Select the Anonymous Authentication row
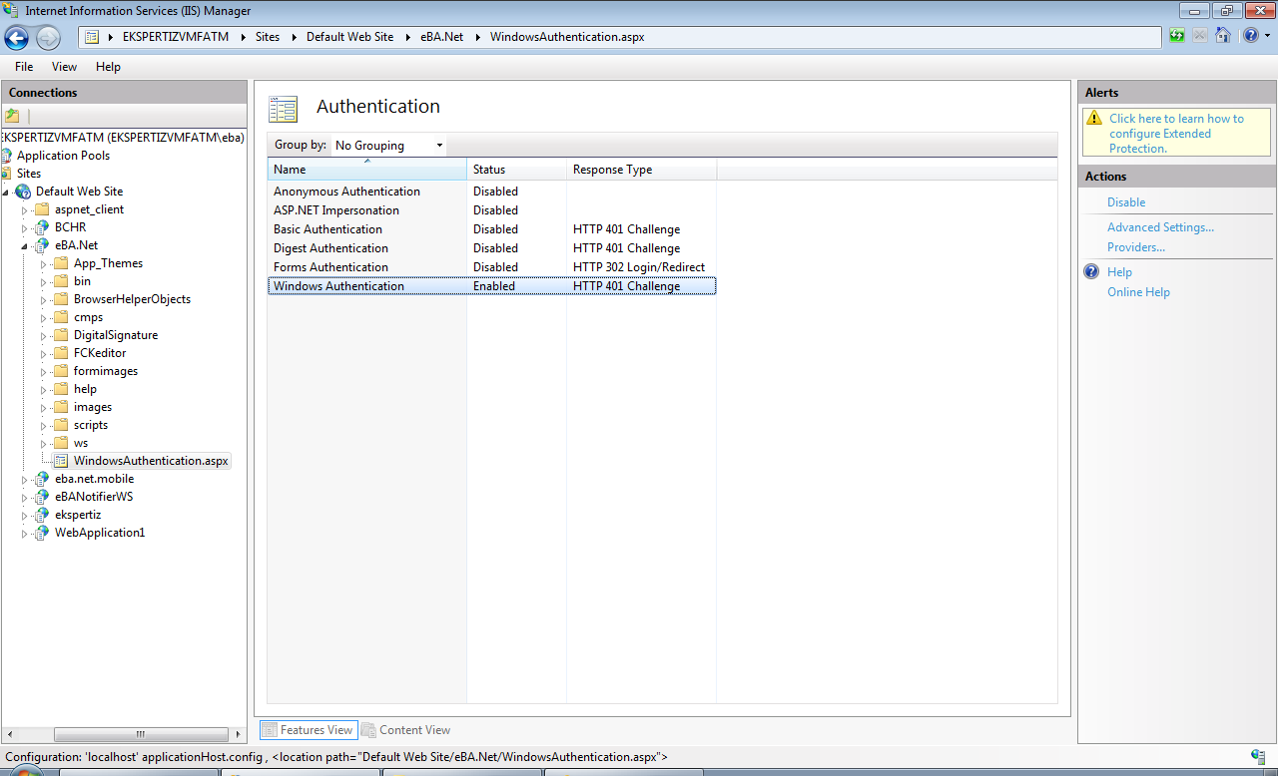1278x776 pixels. [491, 192]
